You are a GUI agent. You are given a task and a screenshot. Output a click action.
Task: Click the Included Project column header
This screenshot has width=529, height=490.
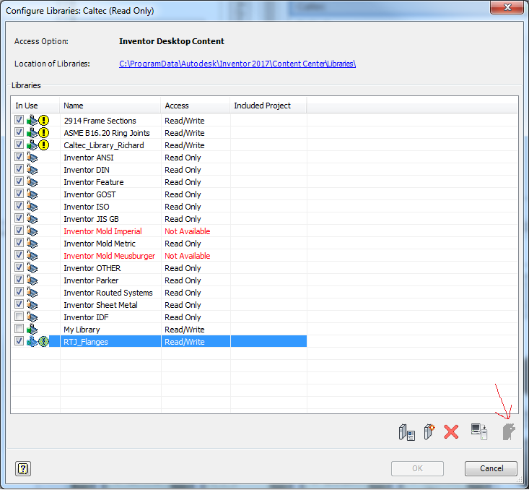[268, 106]
